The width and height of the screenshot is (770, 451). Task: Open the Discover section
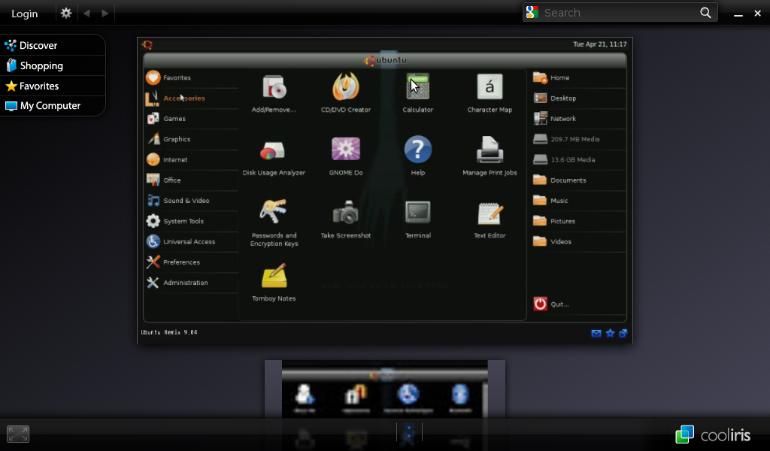tap(53, 45)
